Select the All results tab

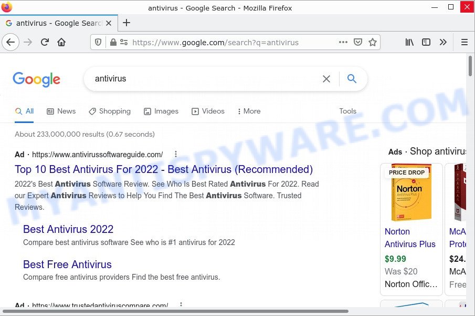click(24, 111)
